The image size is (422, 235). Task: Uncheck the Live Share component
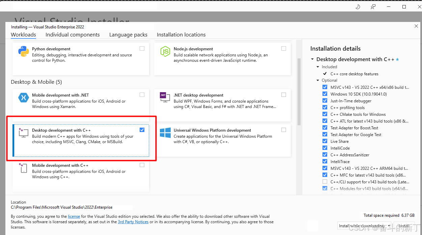(325, 141)
